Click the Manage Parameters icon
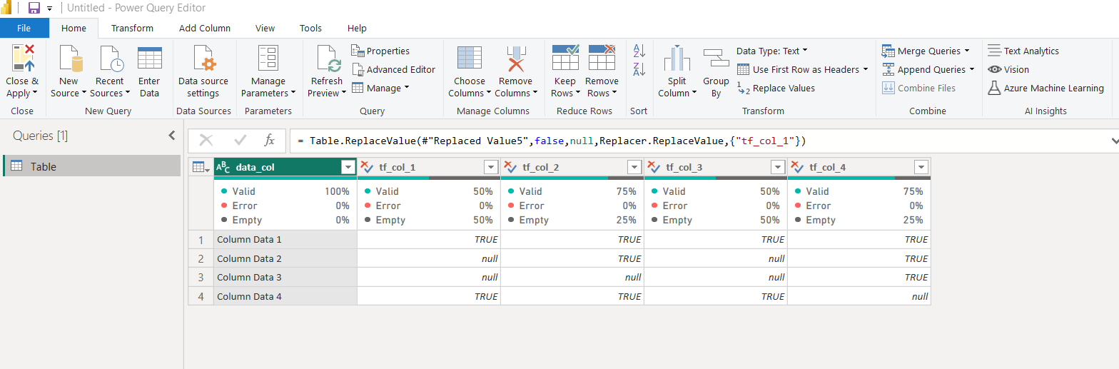 (268, 58)
